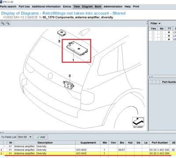Click info icon for part 65 20 3 452 099
This screenshot has height=158, width=176.
(x=1, y=154)
